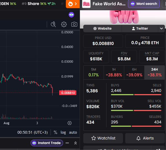This screenshot has height=150, width=166.
Task: Click the TRADERS label
Action: tap(93, 117)
